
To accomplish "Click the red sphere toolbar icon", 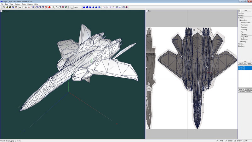I will pyautogui.click(x=49, y=7).
